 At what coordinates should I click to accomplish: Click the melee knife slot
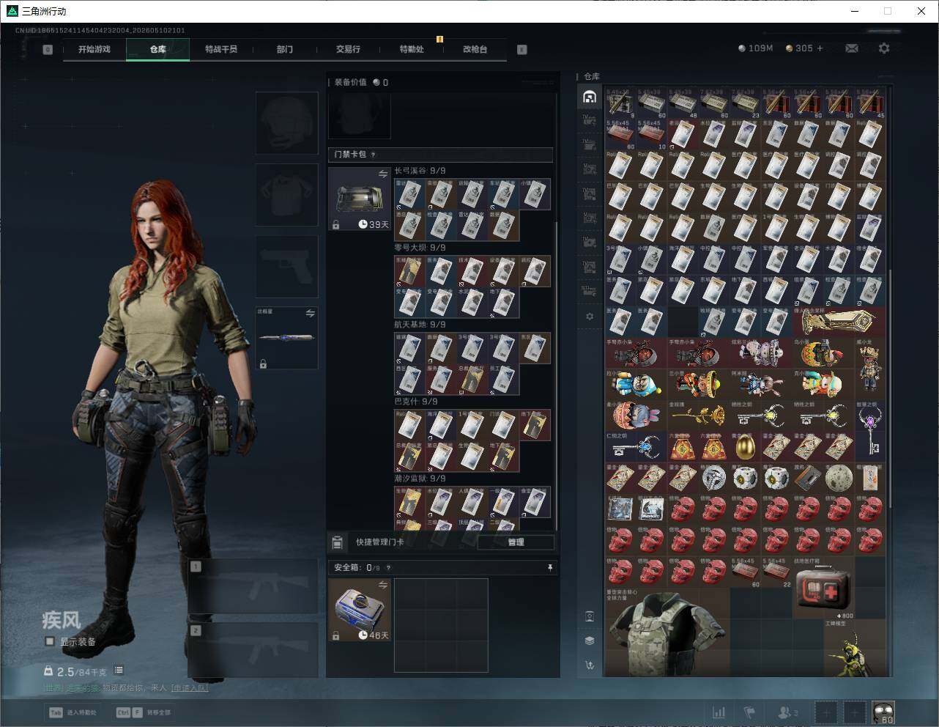pos(286,338)
